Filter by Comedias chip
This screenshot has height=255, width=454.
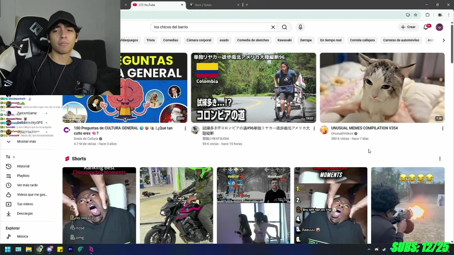coord(171,40)
